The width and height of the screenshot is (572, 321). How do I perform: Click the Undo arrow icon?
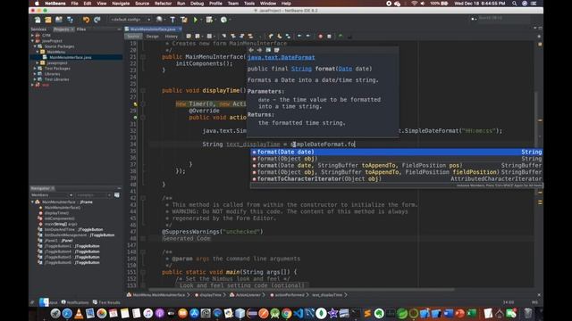coord(86,20)
